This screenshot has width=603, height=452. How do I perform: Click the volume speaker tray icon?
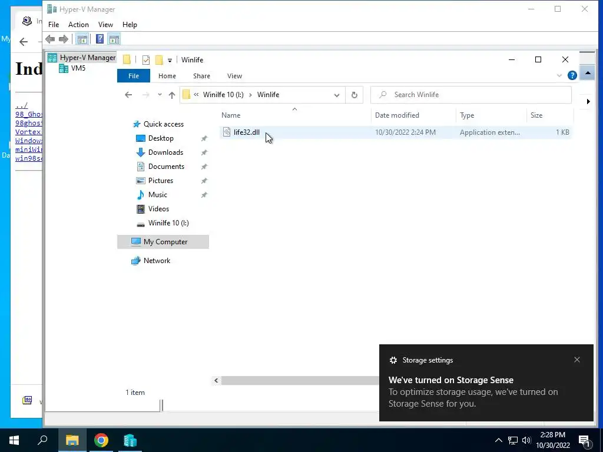[526, 440]
